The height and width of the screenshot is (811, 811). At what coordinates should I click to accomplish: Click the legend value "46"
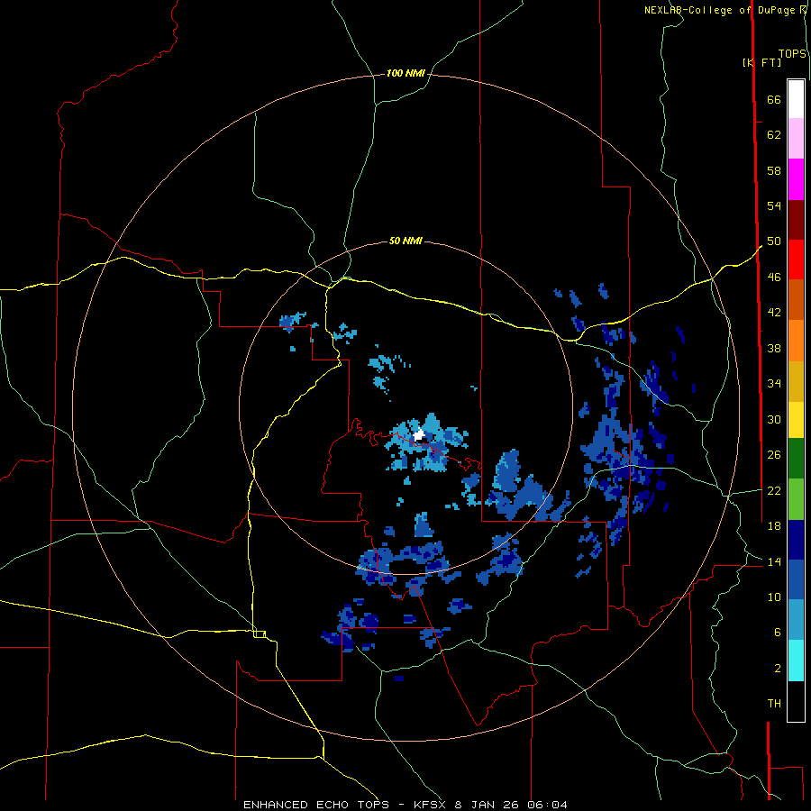774,278
